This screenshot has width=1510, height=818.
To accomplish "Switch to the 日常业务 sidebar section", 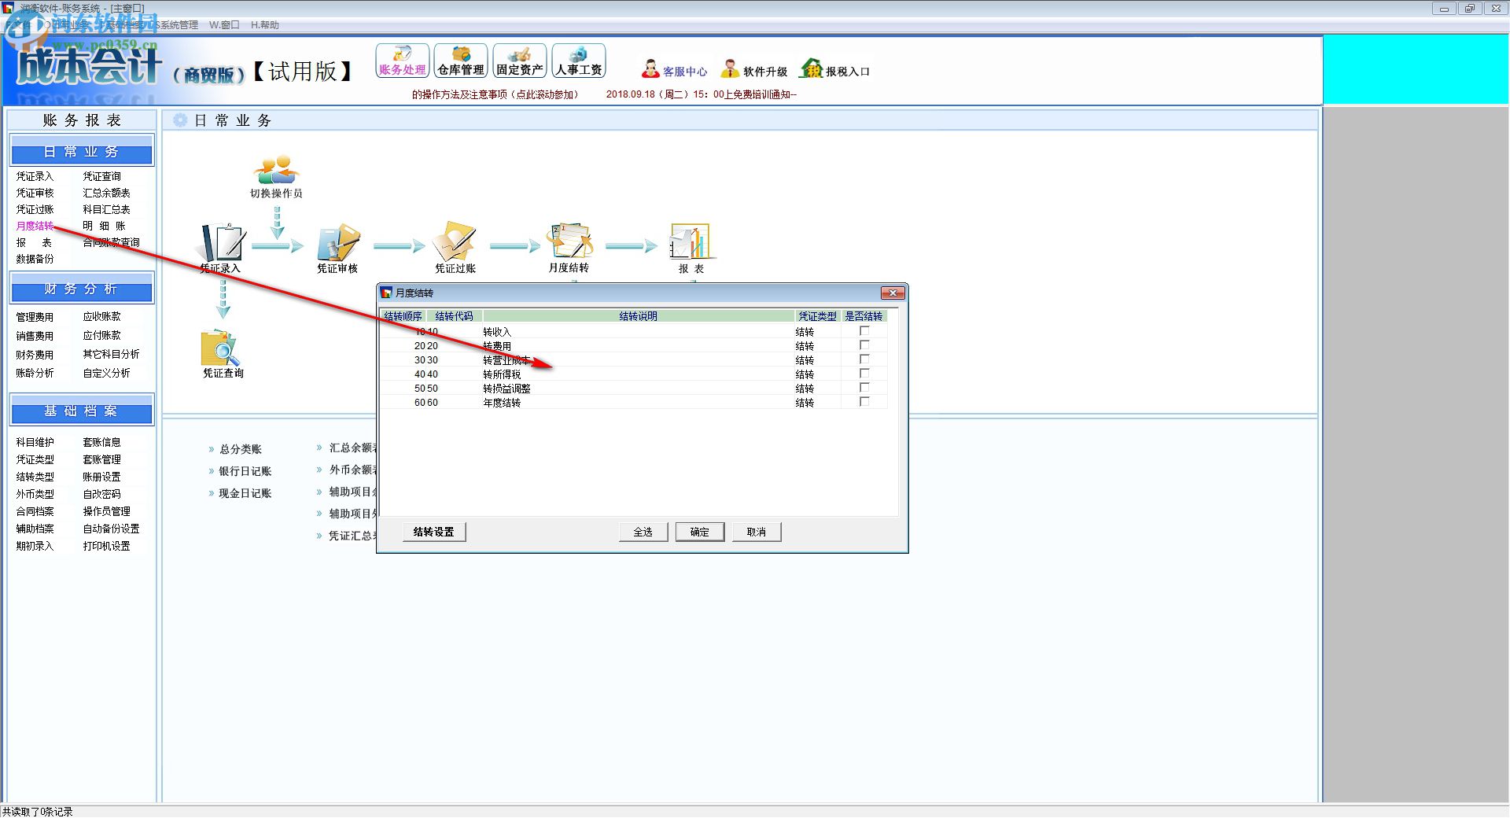I will point(82,151).
